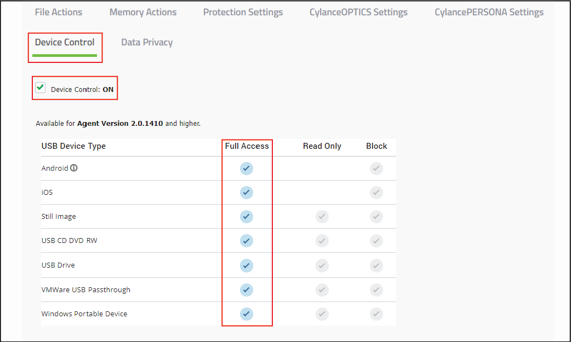571x342 pixels.
Task: Select Read Only for Windows Portable Device
Action: (322, 314)
